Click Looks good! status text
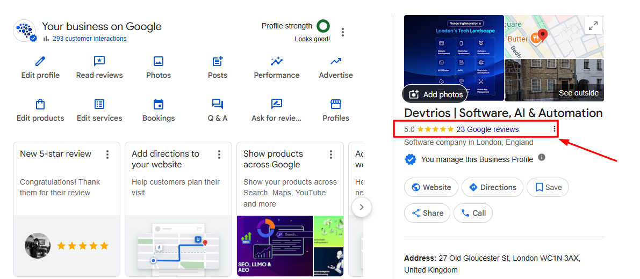The height and width of the screenshot is (279, 640). pyautogui.click(x=312, y=40)
